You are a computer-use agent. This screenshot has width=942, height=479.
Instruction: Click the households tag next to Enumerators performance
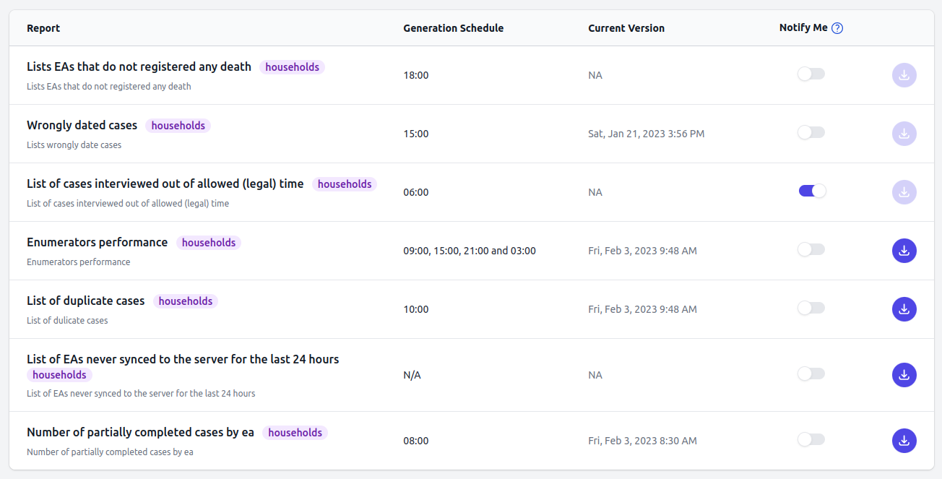point(209,243)
